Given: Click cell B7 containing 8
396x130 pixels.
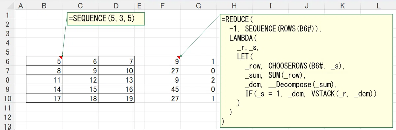Looking at the screenshot, I should [x=44, y=70].
